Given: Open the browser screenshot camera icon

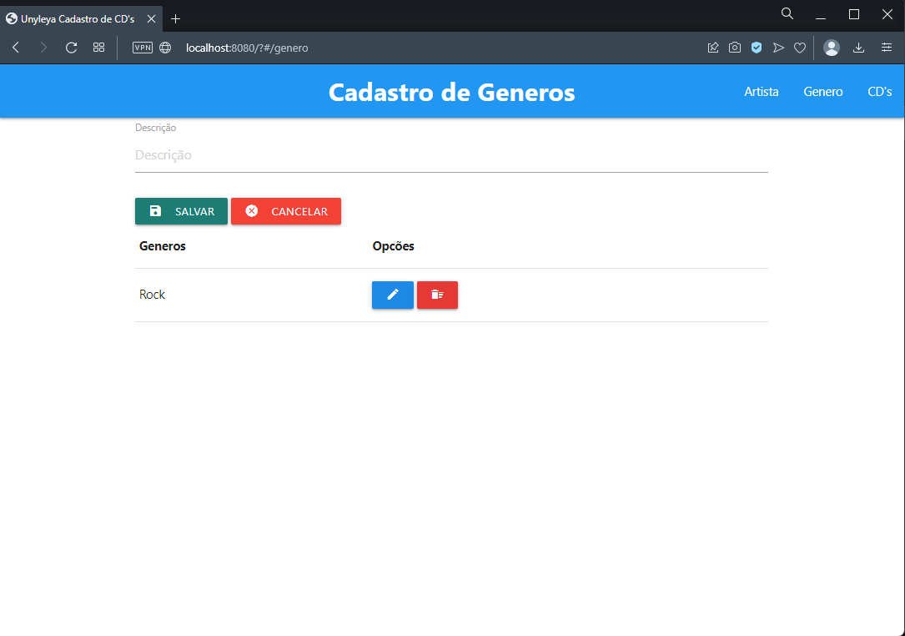Looking at the screenshot, I should coord(735,48).
